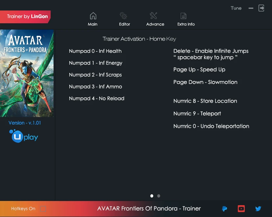Image resolution: width=272 pixels, height=217 pixels.
Task: Open the YouTube icon
Action: pos(241,209)
